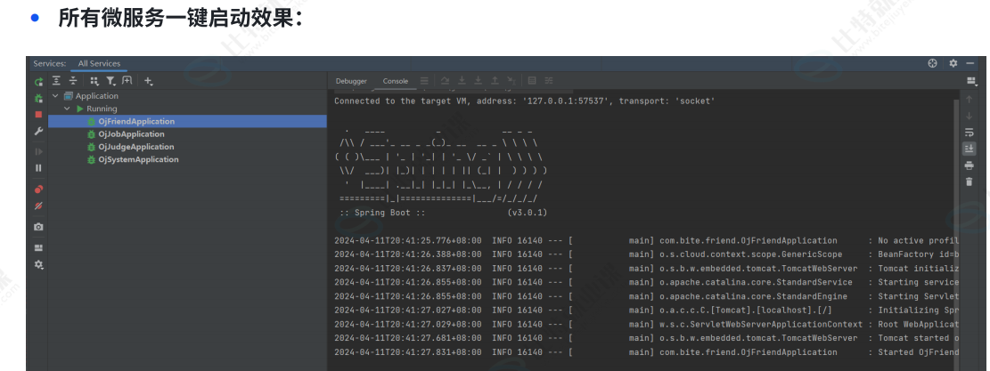This screenshot has height=371, width=990.
Task: Click the 'Connected to the target VM' line
Action: (525, 101)
